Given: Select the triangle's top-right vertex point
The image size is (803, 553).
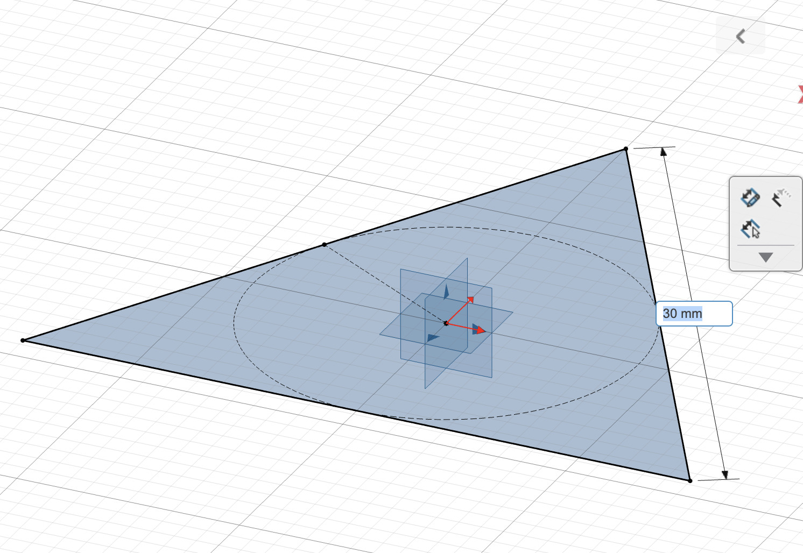Looking at the screenshot, I should click(x=626, y=148).
